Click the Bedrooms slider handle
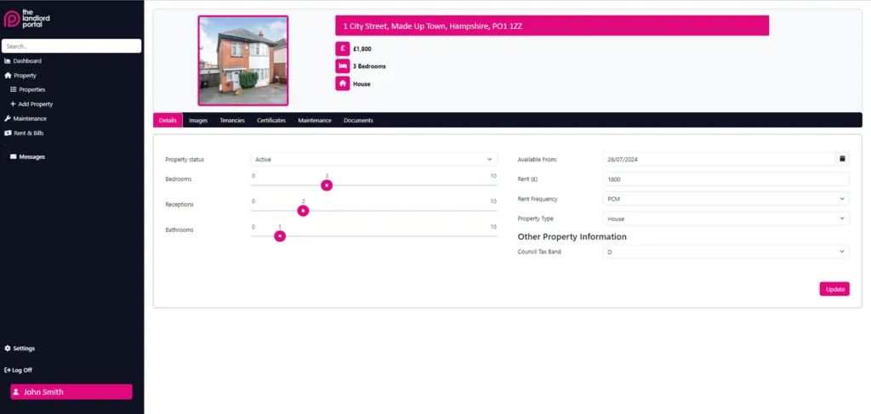Image resolution: width=871 pixels, height=414 pixels. 327,185
